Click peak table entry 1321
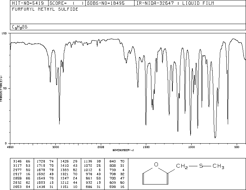246x190 pixels. click(x=64, y=174)
